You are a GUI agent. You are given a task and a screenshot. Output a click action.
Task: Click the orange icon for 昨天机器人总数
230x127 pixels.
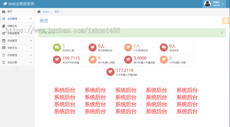(93, 60)
